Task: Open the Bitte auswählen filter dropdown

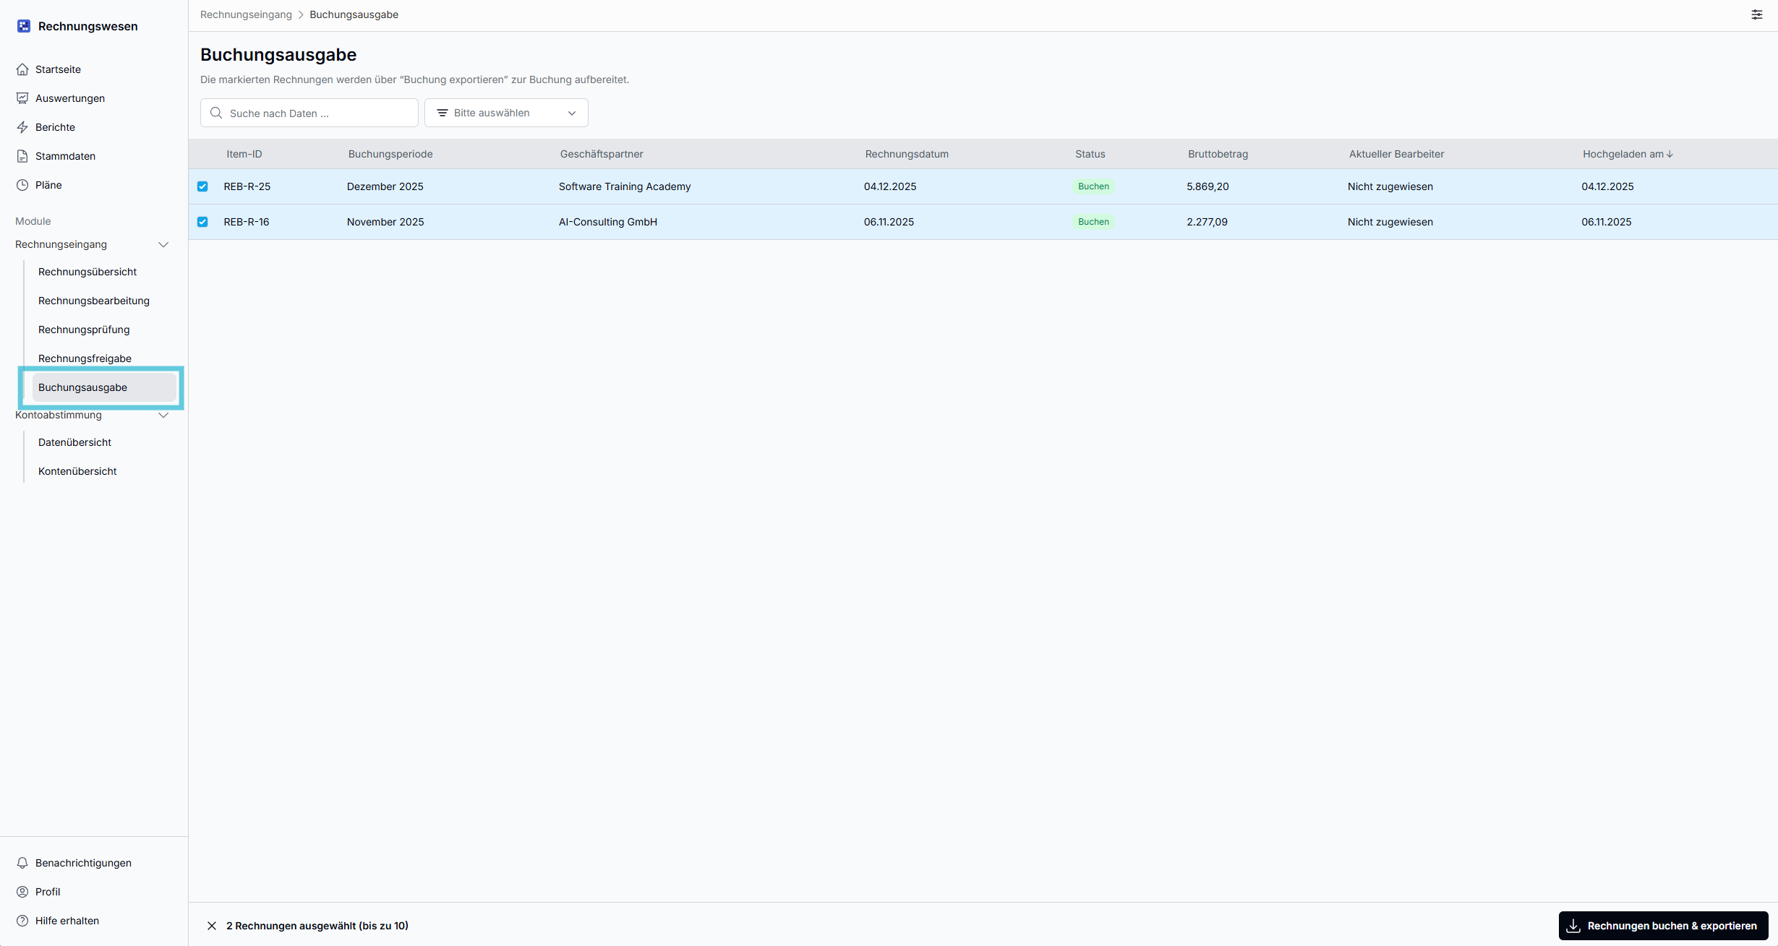Action: pos(506,113)
